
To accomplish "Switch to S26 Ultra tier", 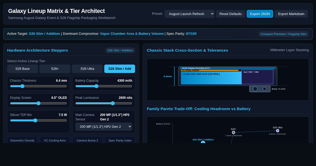I will pyautogui.click(x=87, y=69).
